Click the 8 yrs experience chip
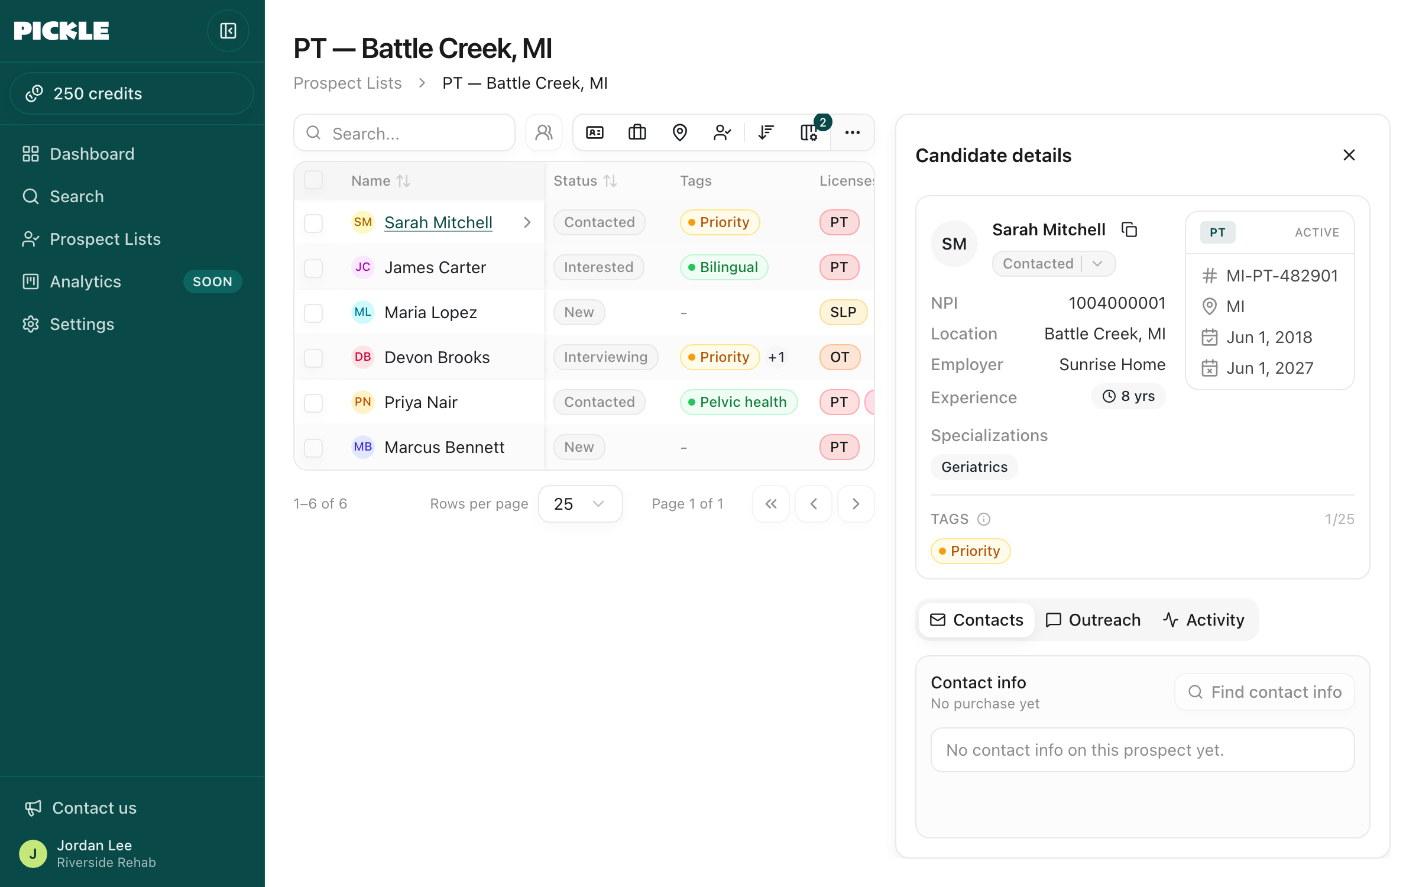1419x887 pixels. (x=1128, y=396)
